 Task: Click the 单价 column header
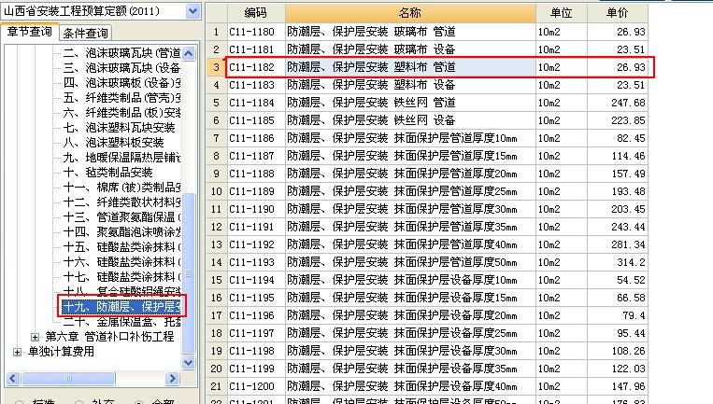618,13
